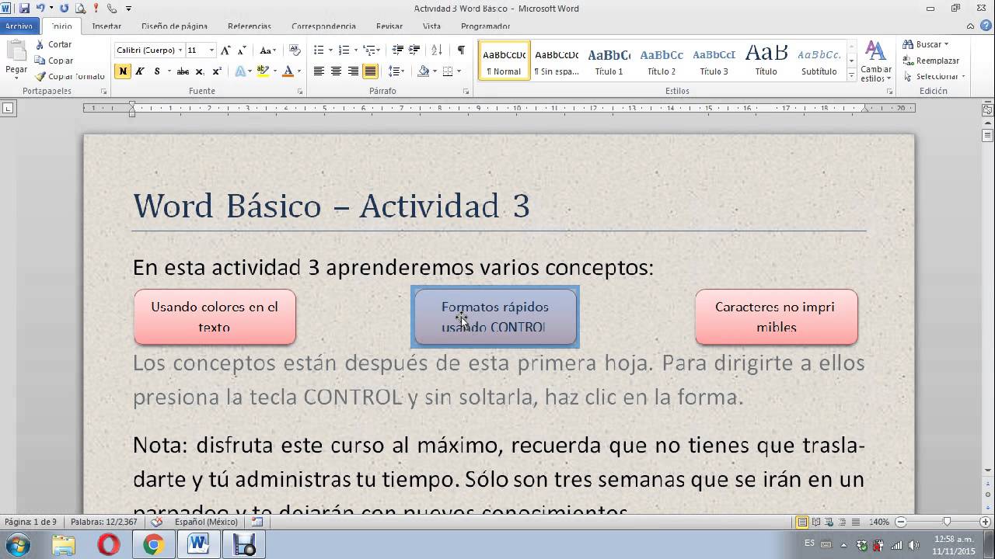The height and width of the screenshot is (559, 995).
Task: Toggle underline (S) formatting
Action: pos(158,71)
